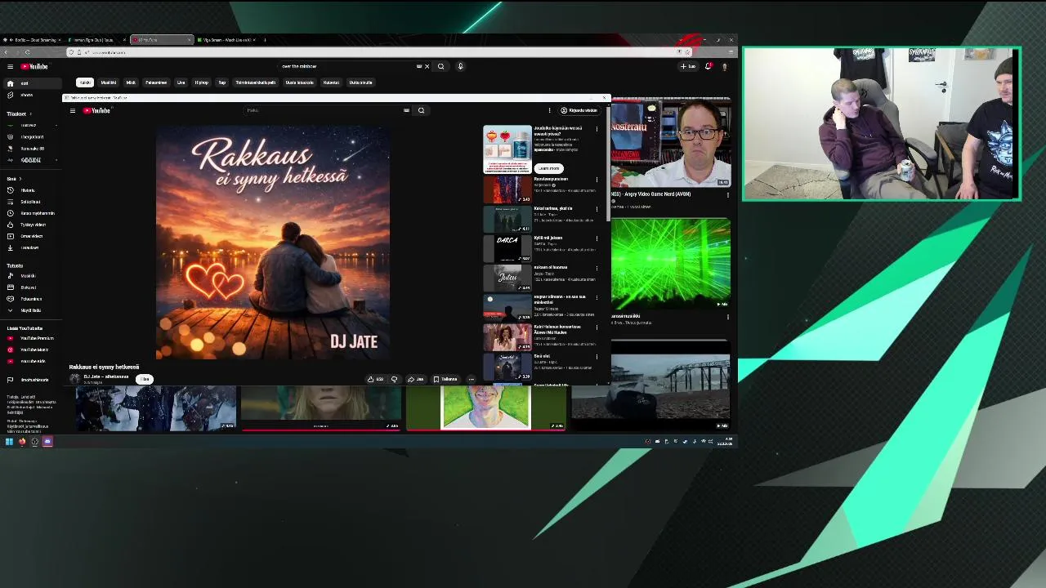Open three-dot menu for the Jutsu suggested video
Screen dimensions: 1046x588
click(x=597, y=268)
